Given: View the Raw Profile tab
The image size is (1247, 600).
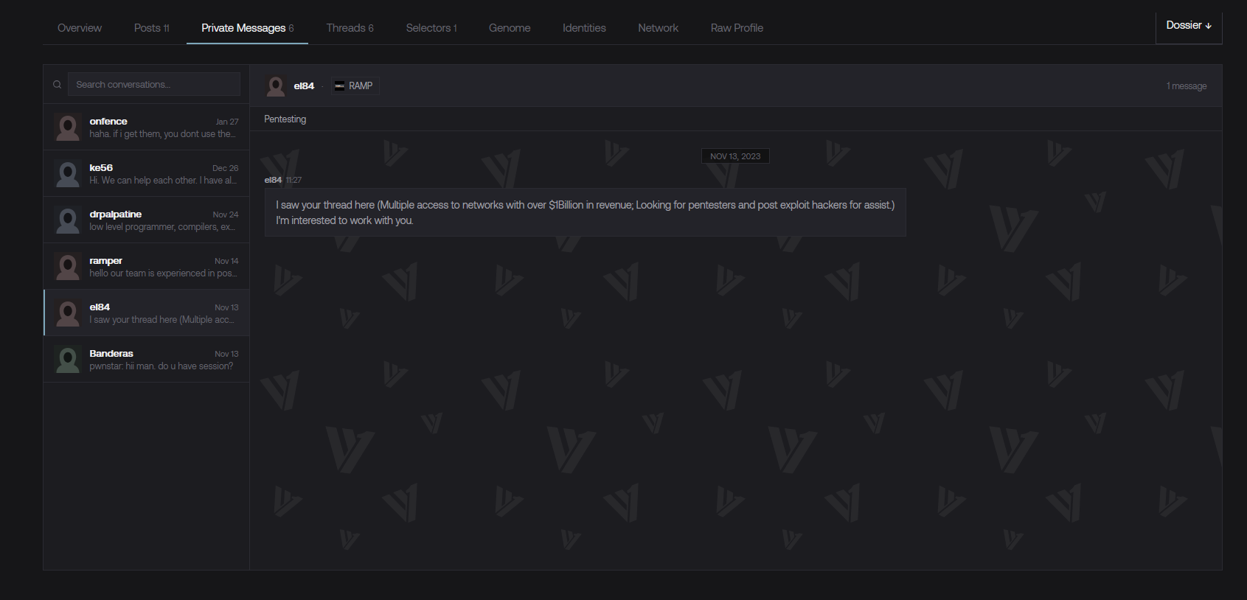Looking at the screenshot, I should [x=737, y=28].
